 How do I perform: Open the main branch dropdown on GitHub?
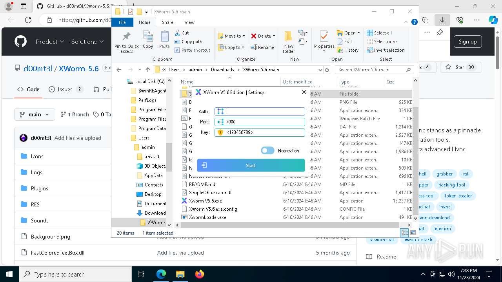[34, 114]
